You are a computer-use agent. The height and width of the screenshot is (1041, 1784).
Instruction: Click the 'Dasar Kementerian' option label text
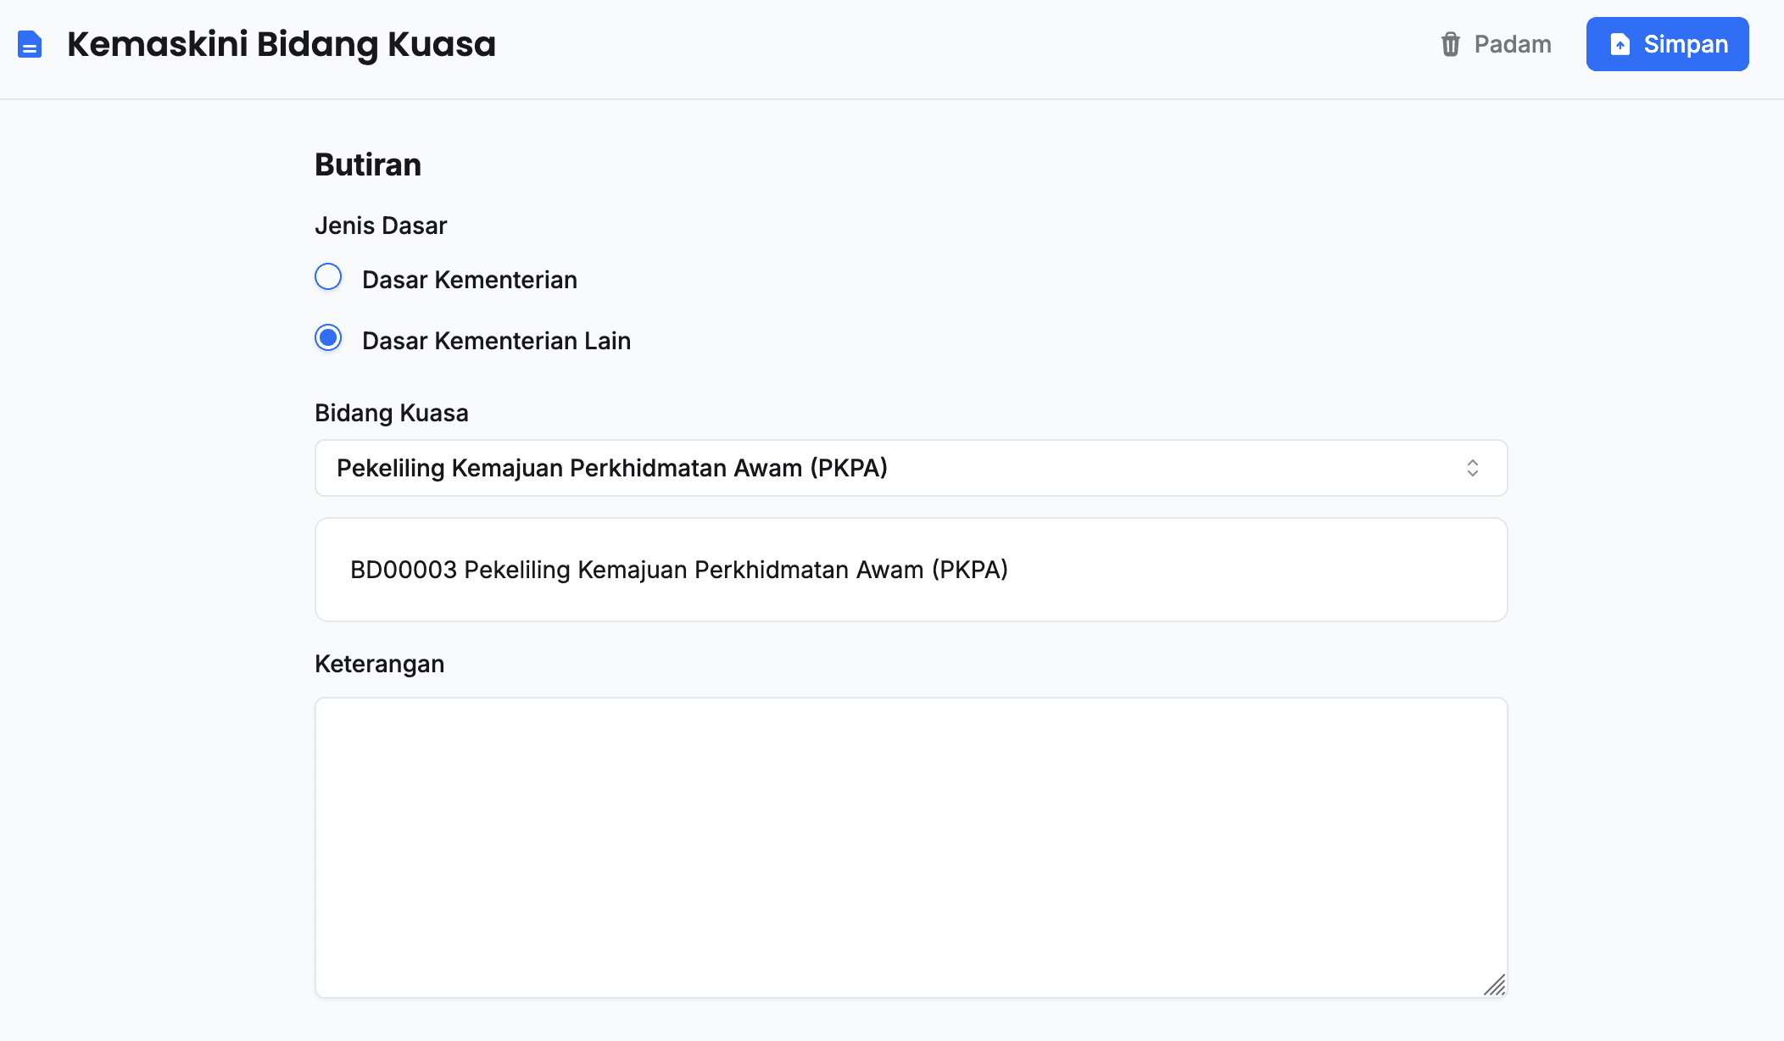[x=469, y=280]
